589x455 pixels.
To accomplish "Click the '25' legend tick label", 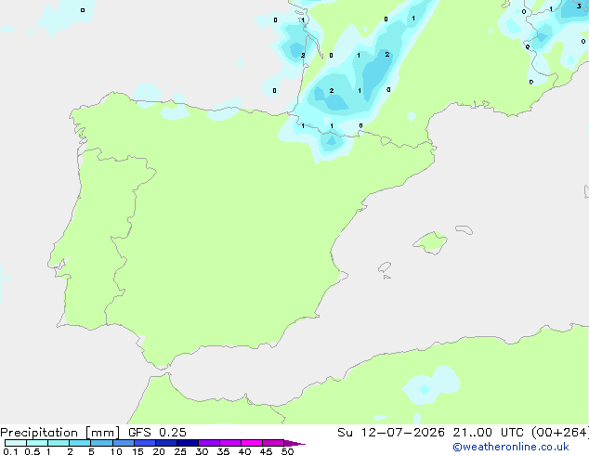I will click(180, 451).
